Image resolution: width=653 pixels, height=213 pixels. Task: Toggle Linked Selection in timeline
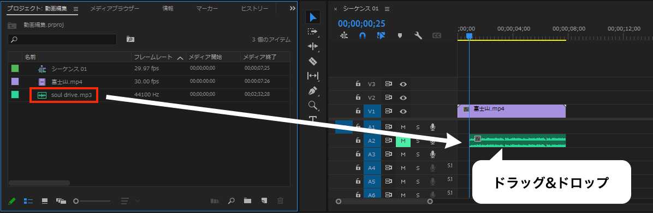point(381,36)
